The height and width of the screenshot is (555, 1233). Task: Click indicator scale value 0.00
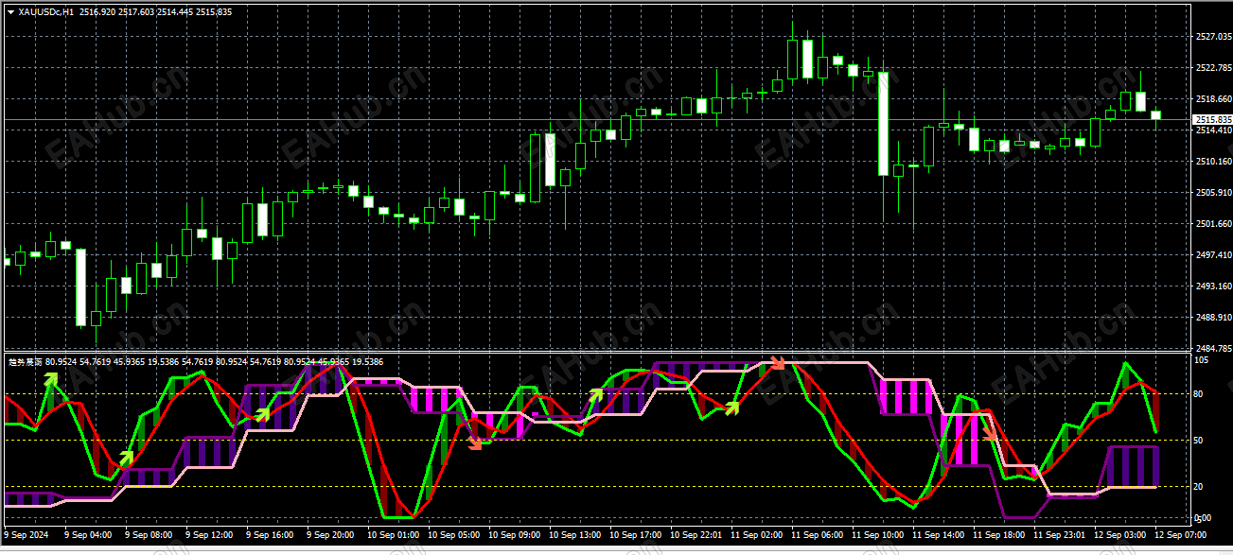[1203, 518]
